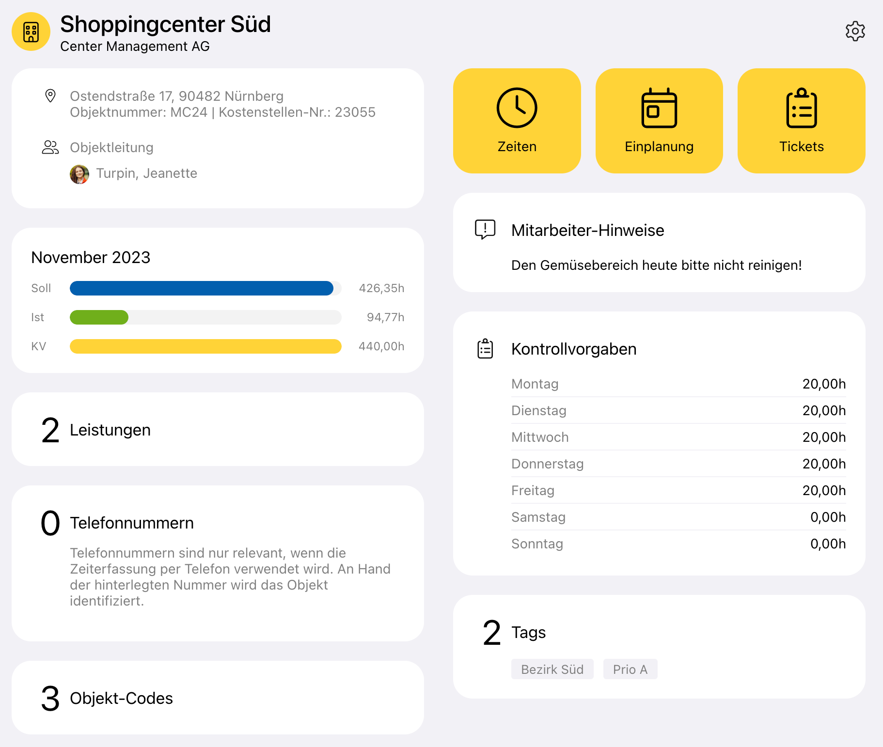This screenshot has height=747, width=883.
Task: Click the Kontrollvorgaben checklist icon
Action: pyautogui.click(x=485, y=349)
